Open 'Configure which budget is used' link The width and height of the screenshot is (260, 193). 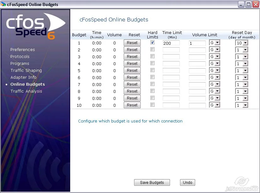(130, 121)
